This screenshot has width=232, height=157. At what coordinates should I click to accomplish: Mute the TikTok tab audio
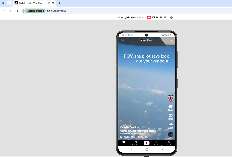pos(48,3)
